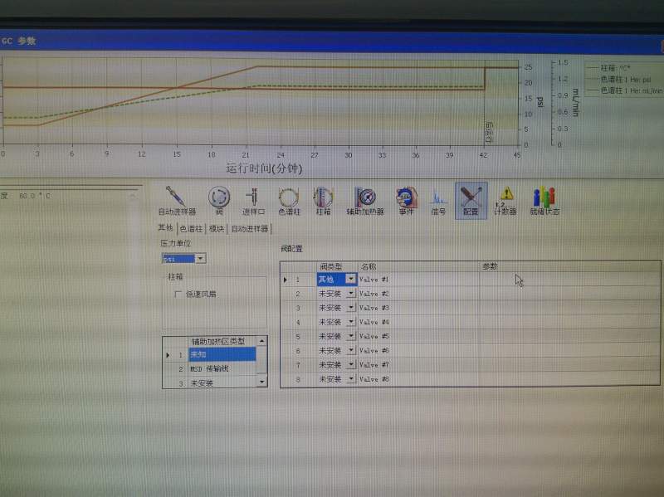Click the 色谱柱 1 He: mL/min legend entry

tap(624, 90)
